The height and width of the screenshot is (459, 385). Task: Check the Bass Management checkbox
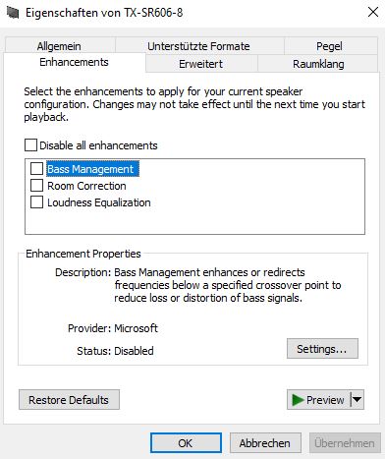[36, 169]
